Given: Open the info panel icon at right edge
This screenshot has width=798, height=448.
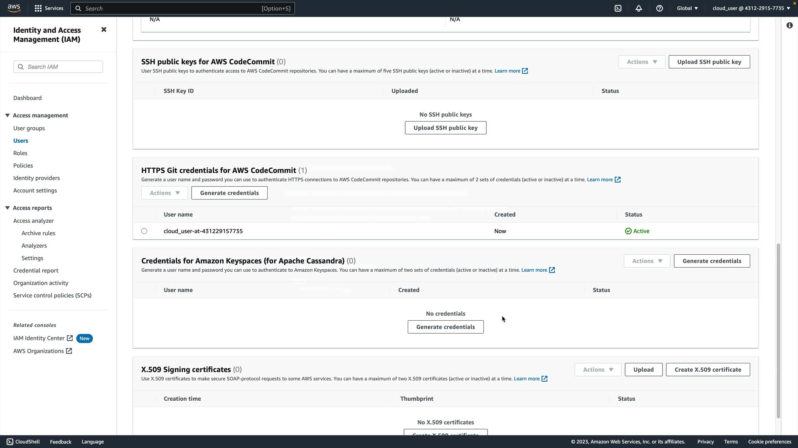Looking at the screenshot, I should pyautogui.click(x=789, y=25).
